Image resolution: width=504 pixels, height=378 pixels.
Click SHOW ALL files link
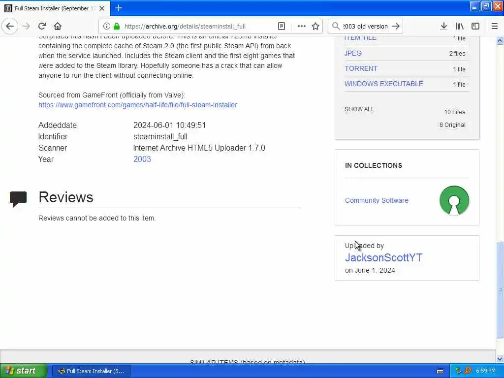[x=359, y=109]
